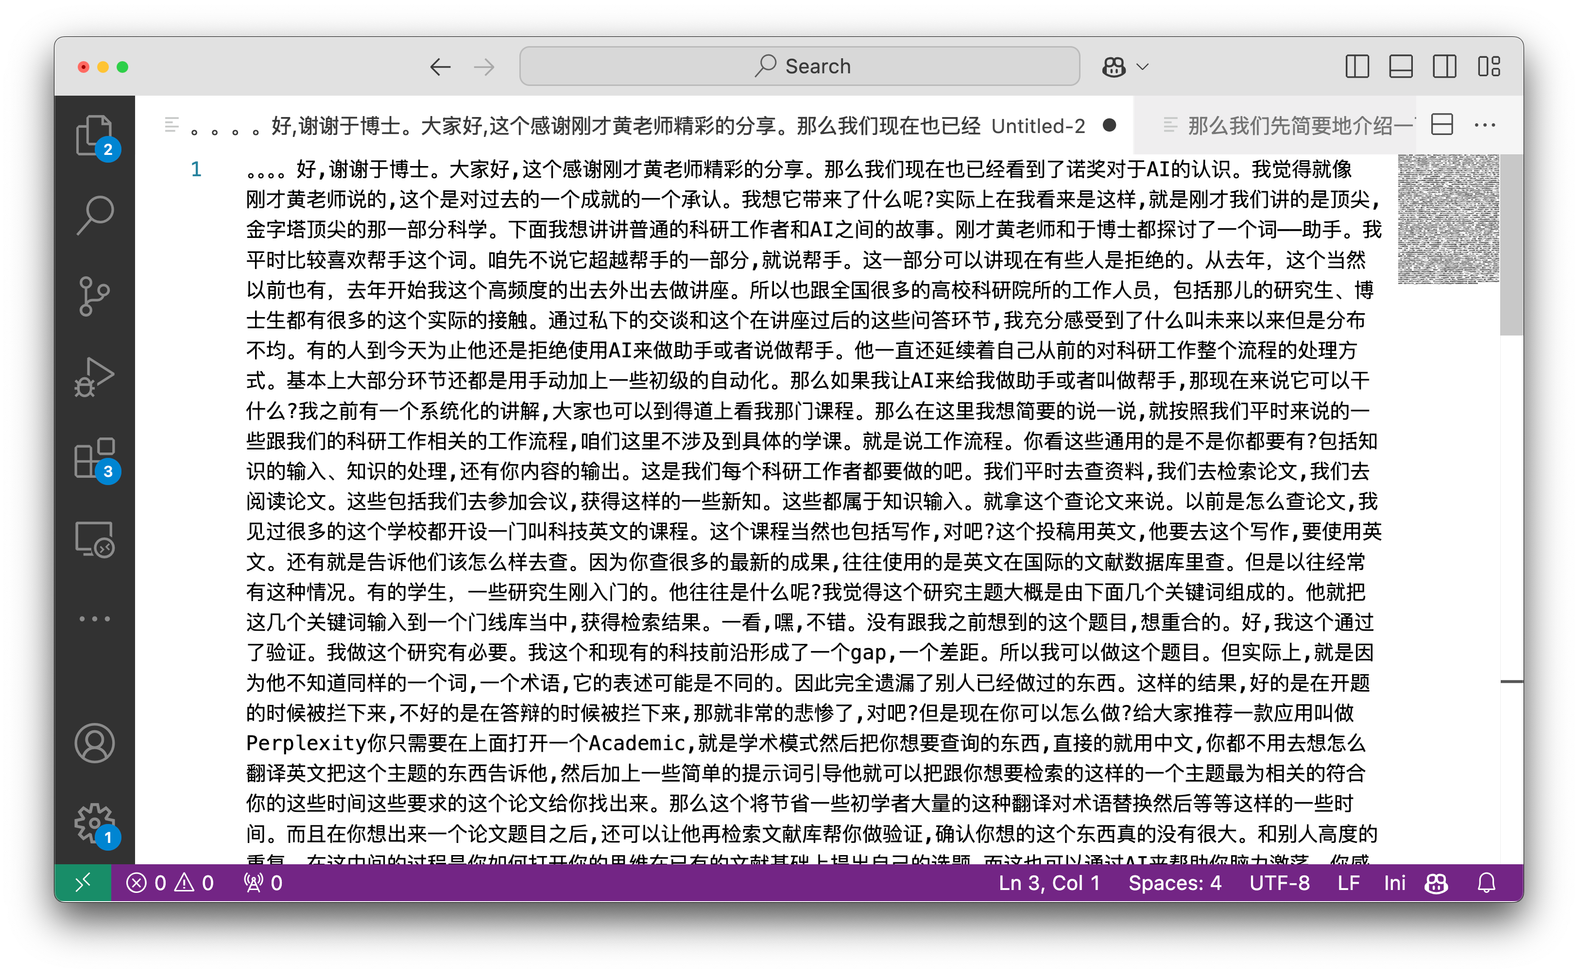Click the word Perplexity in the text
1578x974 pixels.
pos(307,743)
